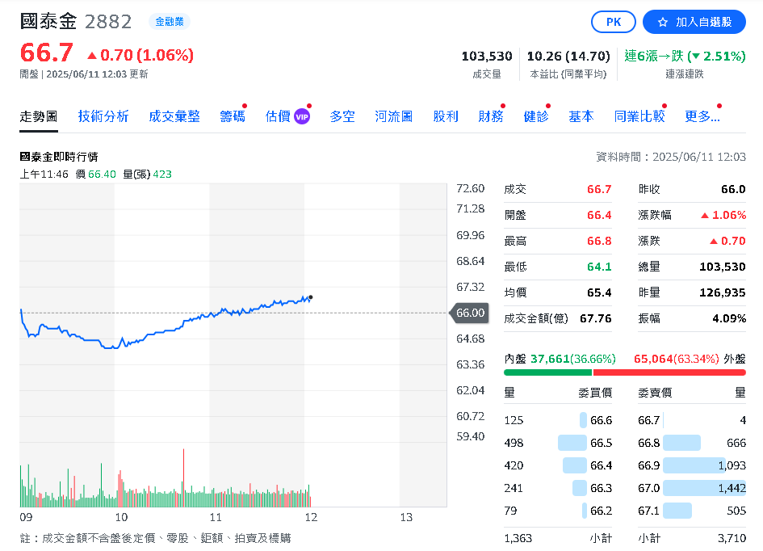Click the 昨收 value 66.0
The width and height of the screenshot is (763, 551).
[733, 189]
